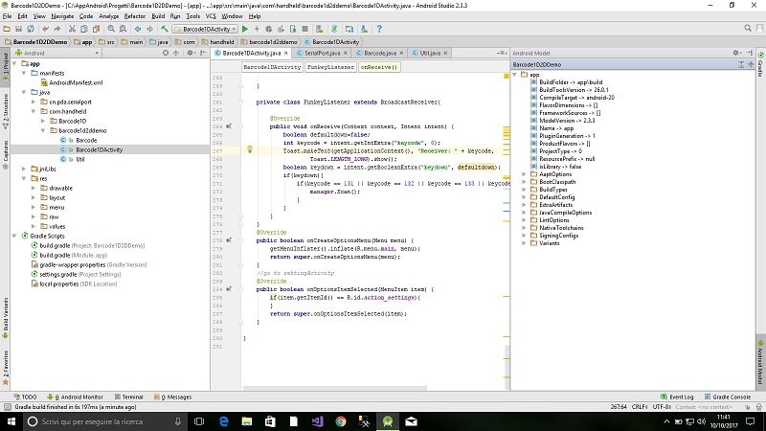Click the onReceive() breadcrumb
The image size is (766, 431).
(378, 67)
